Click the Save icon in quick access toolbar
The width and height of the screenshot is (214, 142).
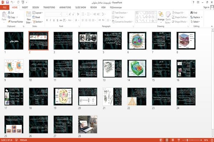(7, 2)
